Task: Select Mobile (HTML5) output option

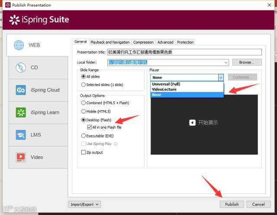Action: tap(84, 111)
